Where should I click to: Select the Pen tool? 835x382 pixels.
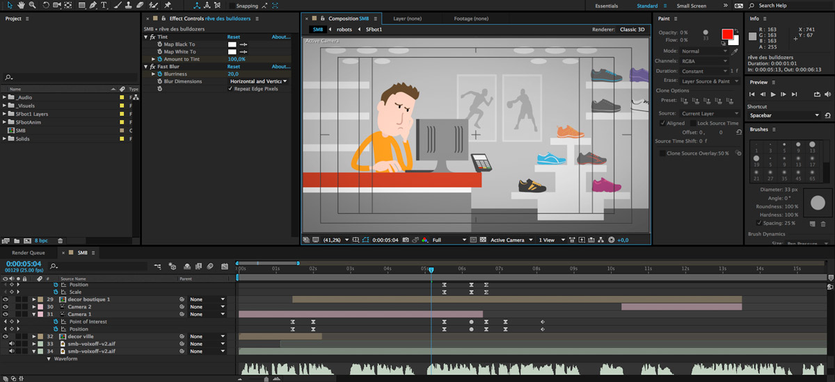point(93,5)
